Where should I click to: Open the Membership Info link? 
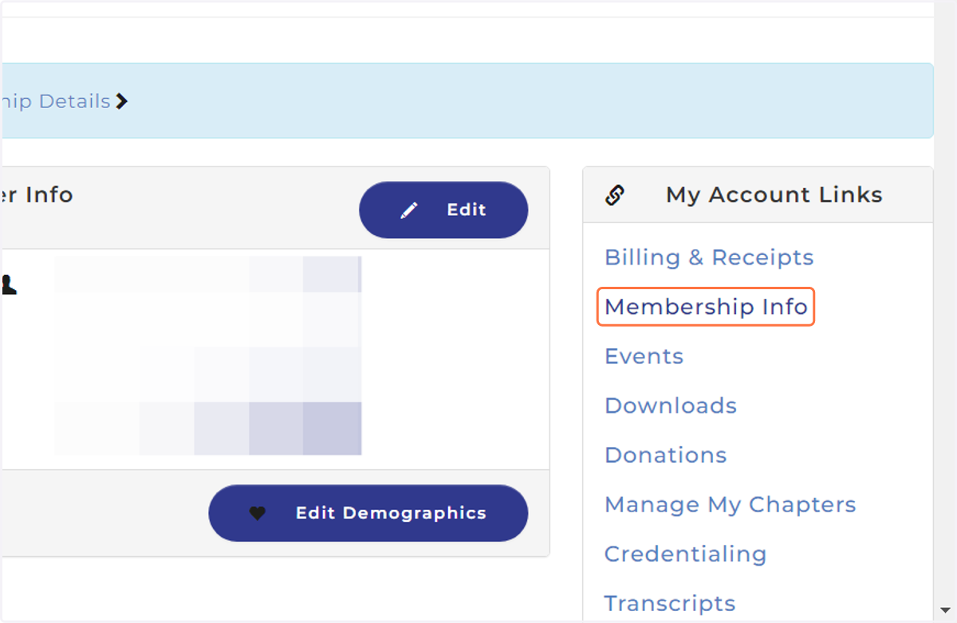[x=706, y=307]
